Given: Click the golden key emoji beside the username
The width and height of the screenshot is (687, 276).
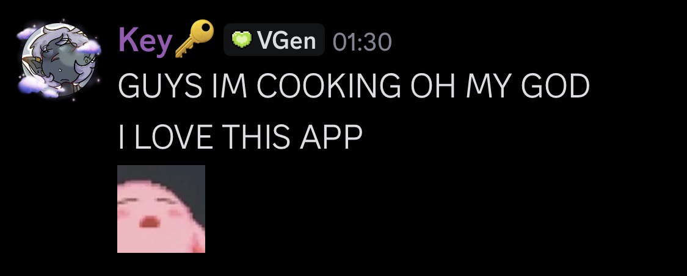Looking at the screenshot, I should (194, 38).
